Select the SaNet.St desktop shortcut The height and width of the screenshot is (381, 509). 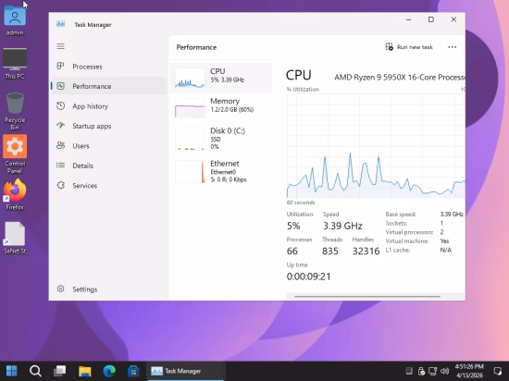pyautogui.click(x=15, y=238)
